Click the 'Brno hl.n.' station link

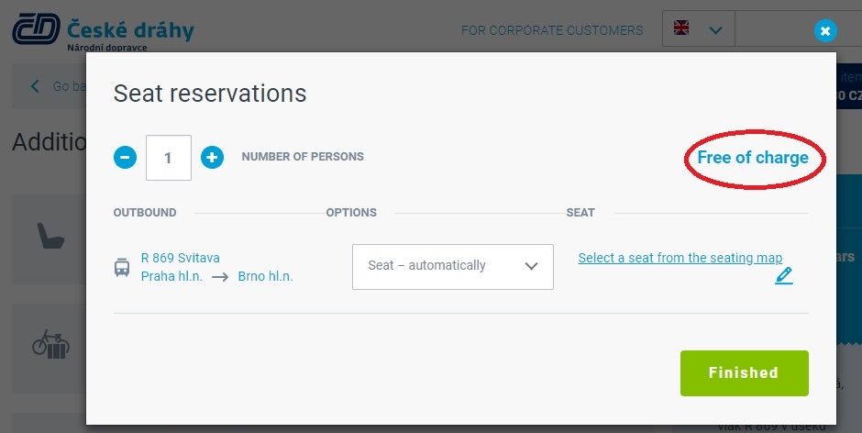pyautogui.click(x=266, y=276)
